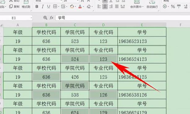Toggle underline formatting
190x114 pixels.
pyautogui.click(x=49, y=7)
